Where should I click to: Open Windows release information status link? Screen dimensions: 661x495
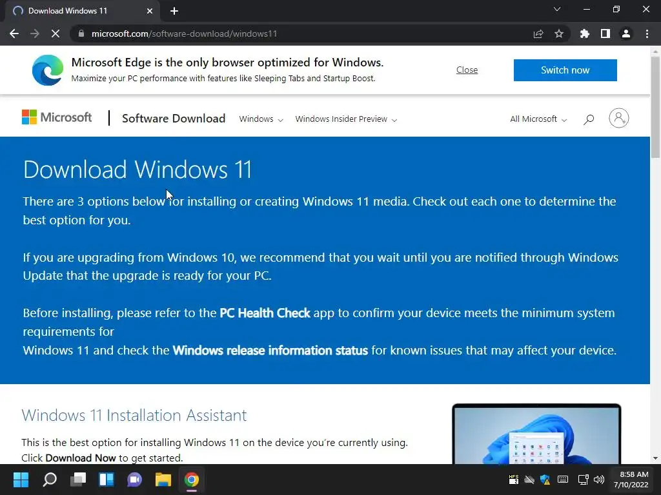[270, 350]
